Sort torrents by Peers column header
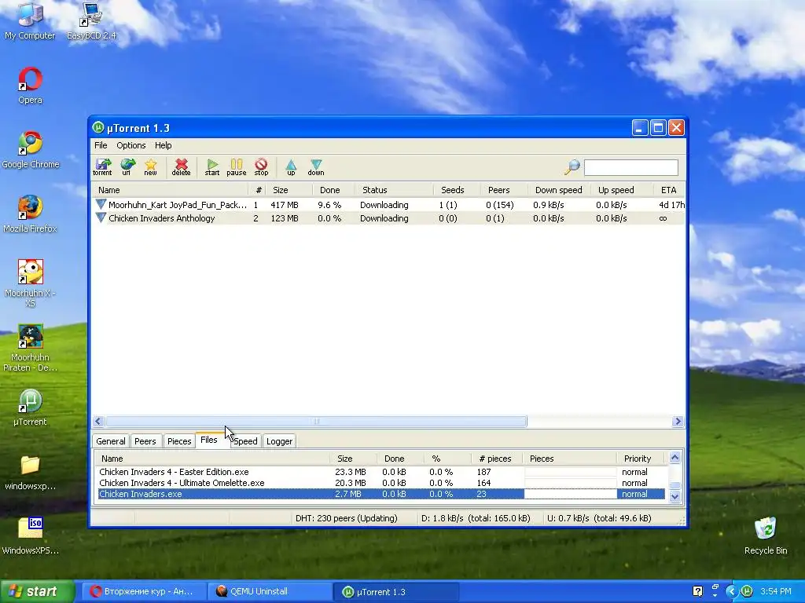The image size is (805, 603). tap(504, 190)
